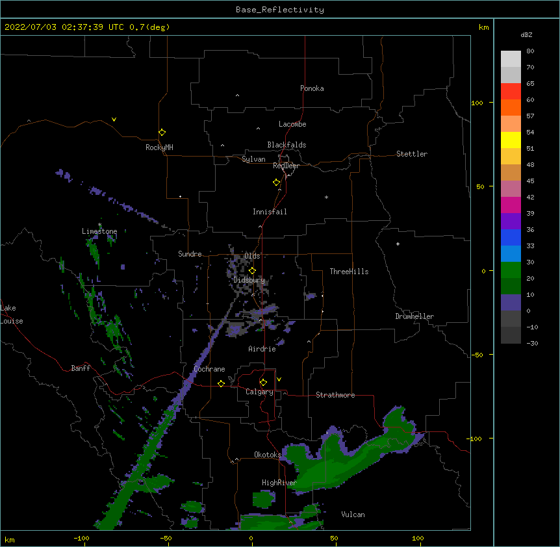Click the Limestone label
Image resolution: width=560 pixels, height=547 pixels.
[x=99, y=231]
